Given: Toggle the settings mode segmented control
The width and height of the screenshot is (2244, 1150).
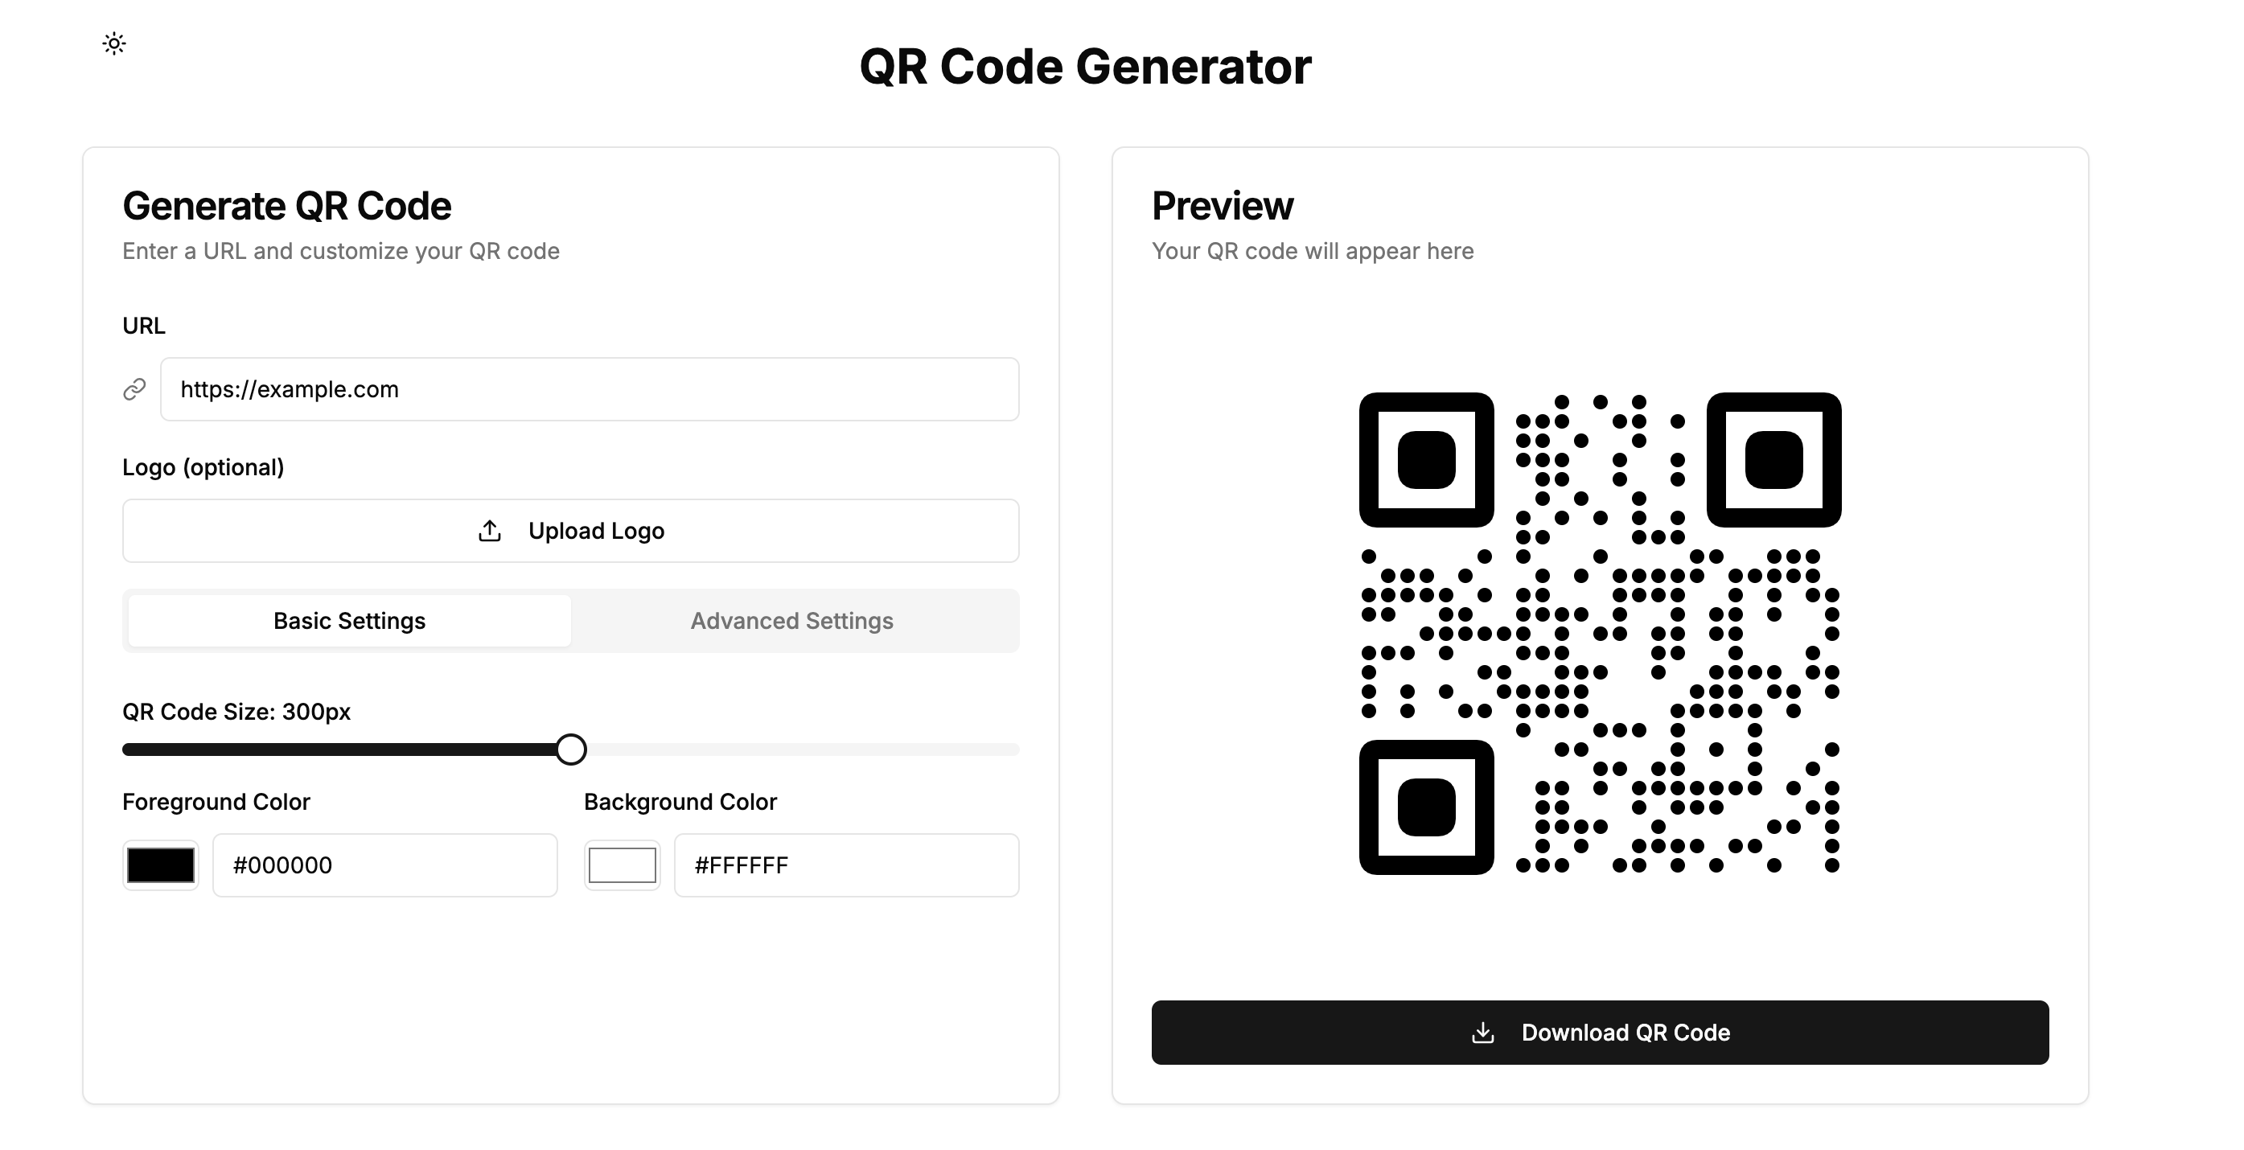Looking at the screenshot, I should 570,620.
